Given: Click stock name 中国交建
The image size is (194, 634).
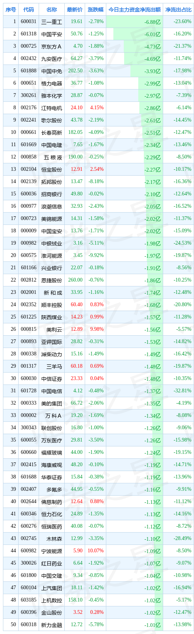Looking at the screenshot, I should 52,575.
